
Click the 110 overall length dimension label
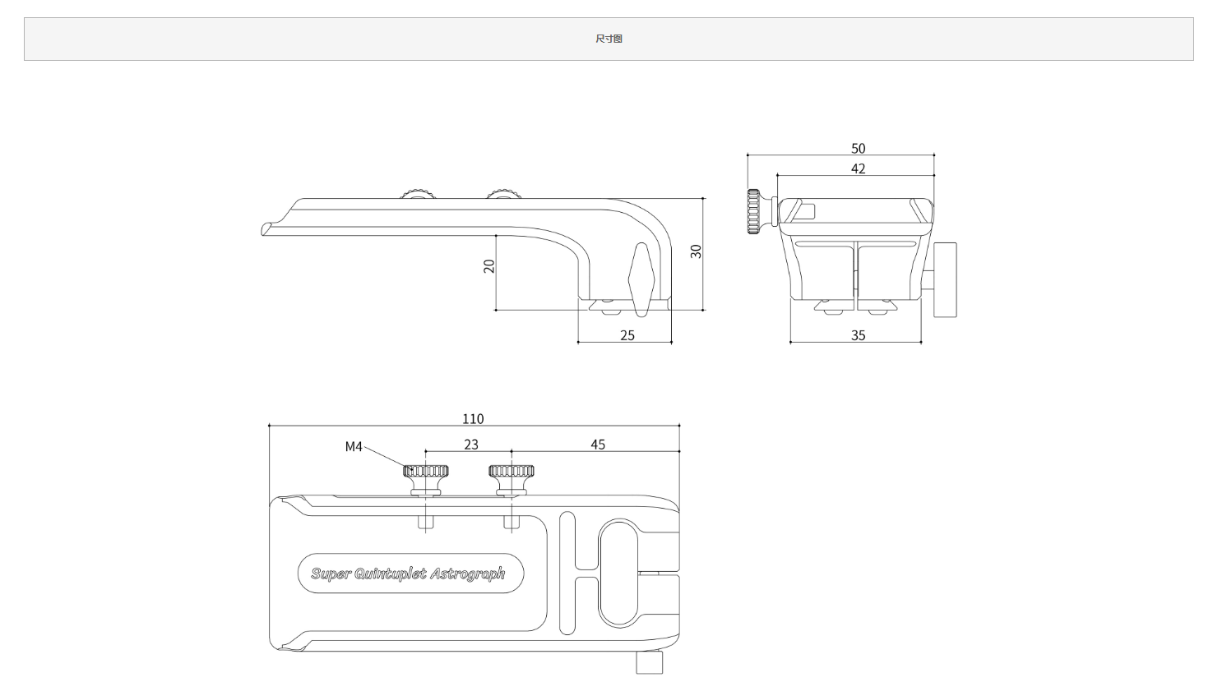pyautogui.click(x=473, y=418)
